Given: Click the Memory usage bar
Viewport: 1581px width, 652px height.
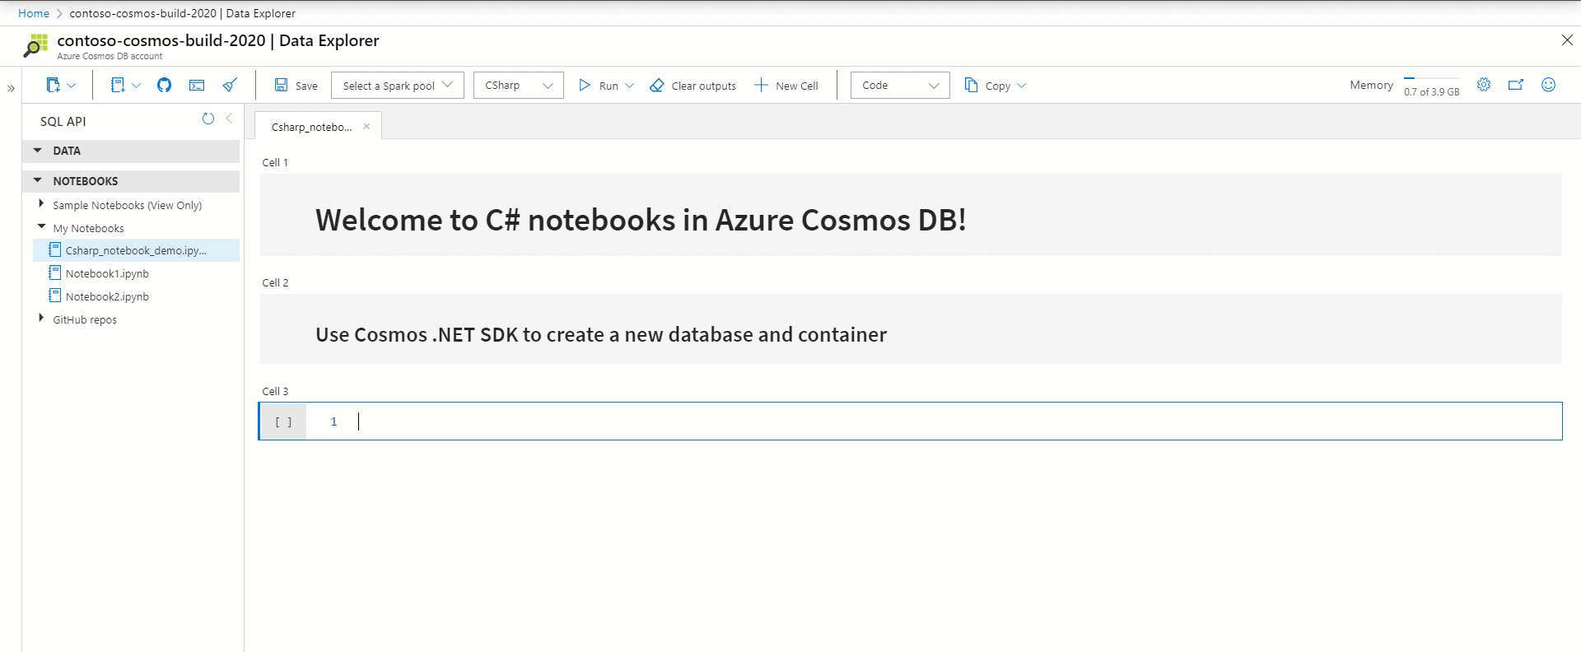Looking at the screenshot, I should coord(1431,78).
